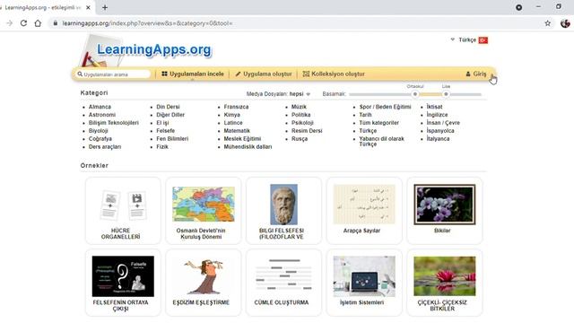Viewport: 574px width, 323px height.
Task: Select the Felsefe category
Action: click(165, 131)
